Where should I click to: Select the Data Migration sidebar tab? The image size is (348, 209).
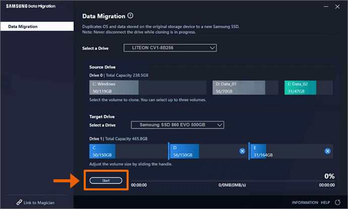[37, 26]
